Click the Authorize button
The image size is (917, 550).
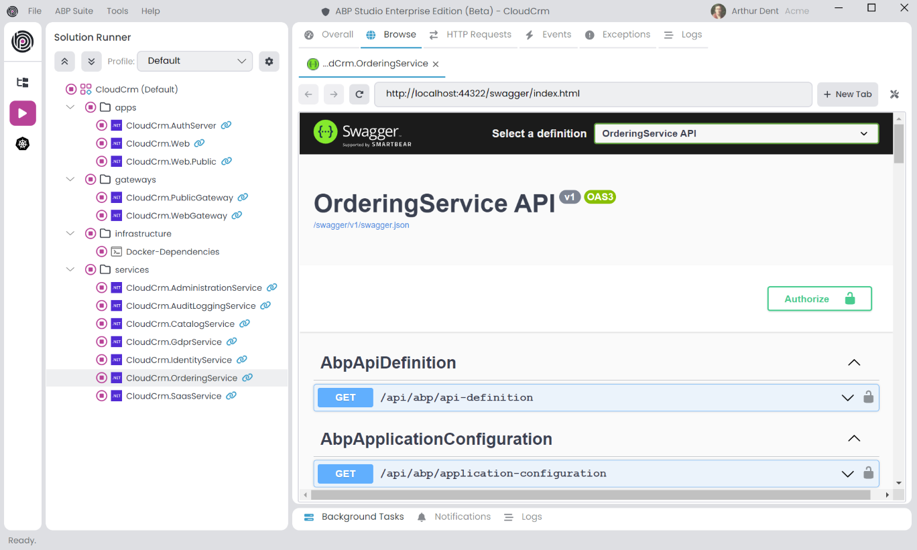click(819, 299)
